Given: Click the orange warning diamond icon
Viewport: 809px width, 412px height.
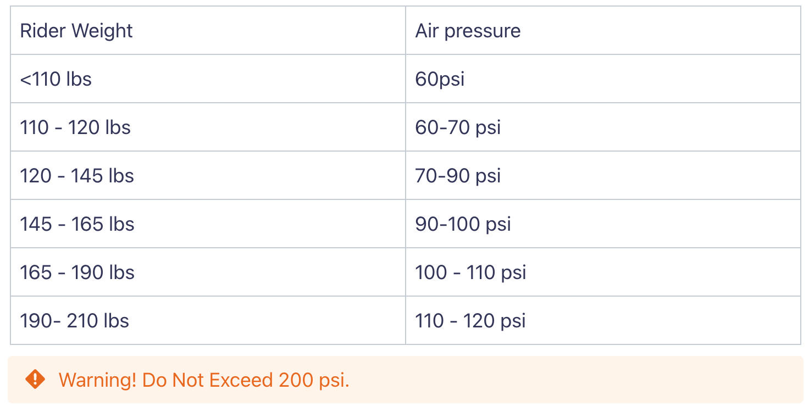Looking at the screenshot, I should coord(35,379).
